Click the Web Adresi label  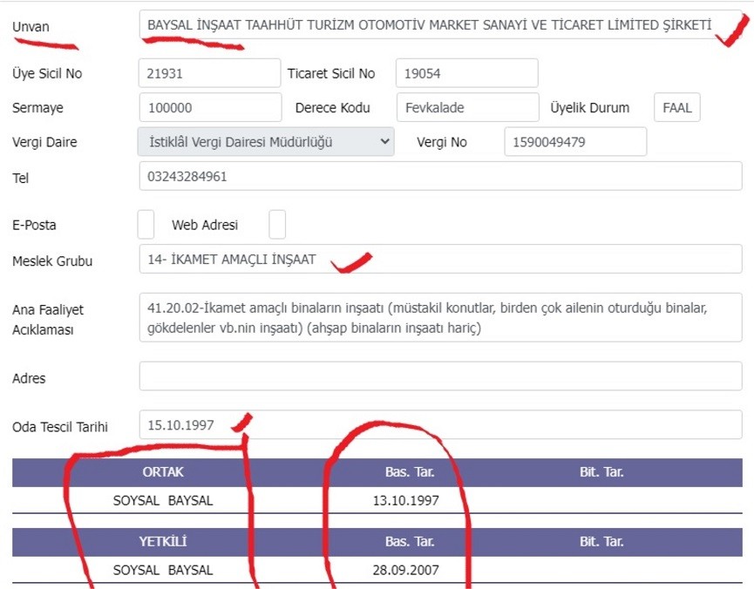click(205, 225)
